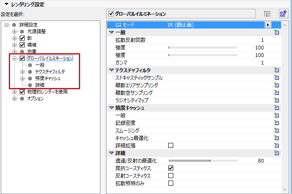The width and height of the screenshot is (292, 194).
Task: Collapse the 一般 section in the settings list
Action: (111, 32)
